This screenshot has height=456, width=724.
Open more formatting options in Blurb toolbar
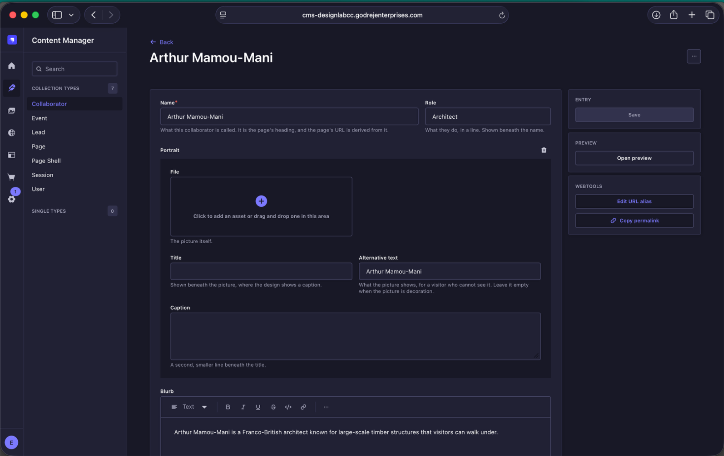[326, 407]
